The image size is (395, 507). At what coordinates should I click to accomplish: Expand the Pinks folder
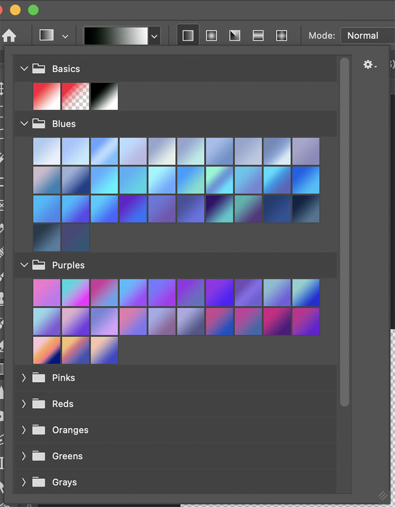(x=24, y=378)
